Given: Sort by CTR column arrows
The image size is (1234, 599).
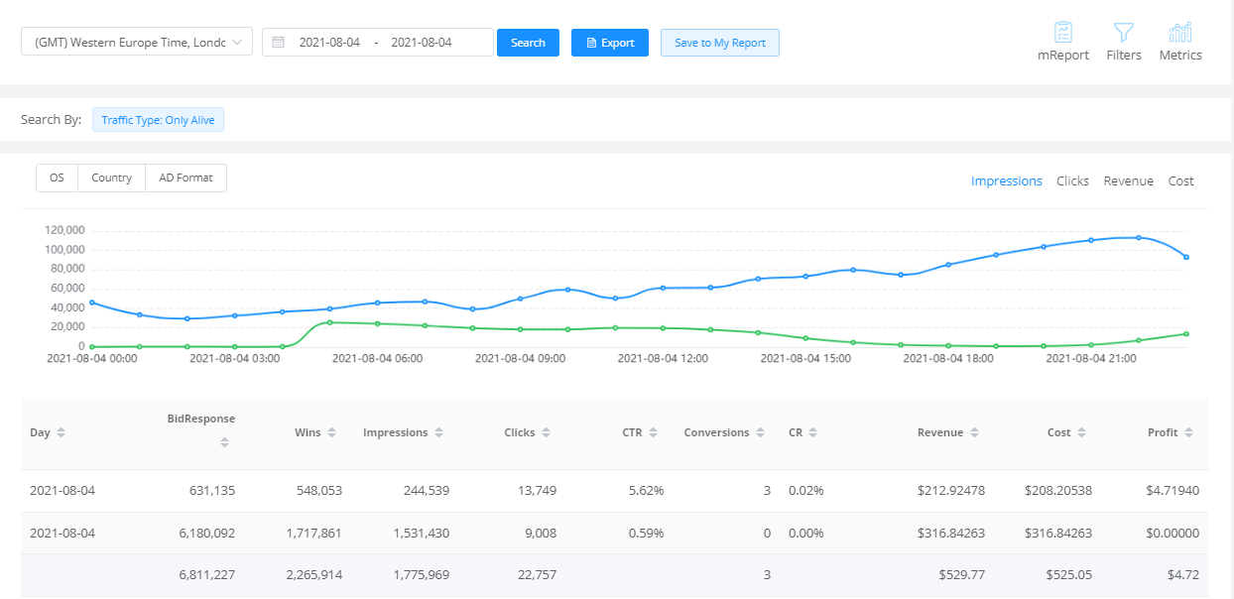Looking at the screenshot, I should coord(654,433).
